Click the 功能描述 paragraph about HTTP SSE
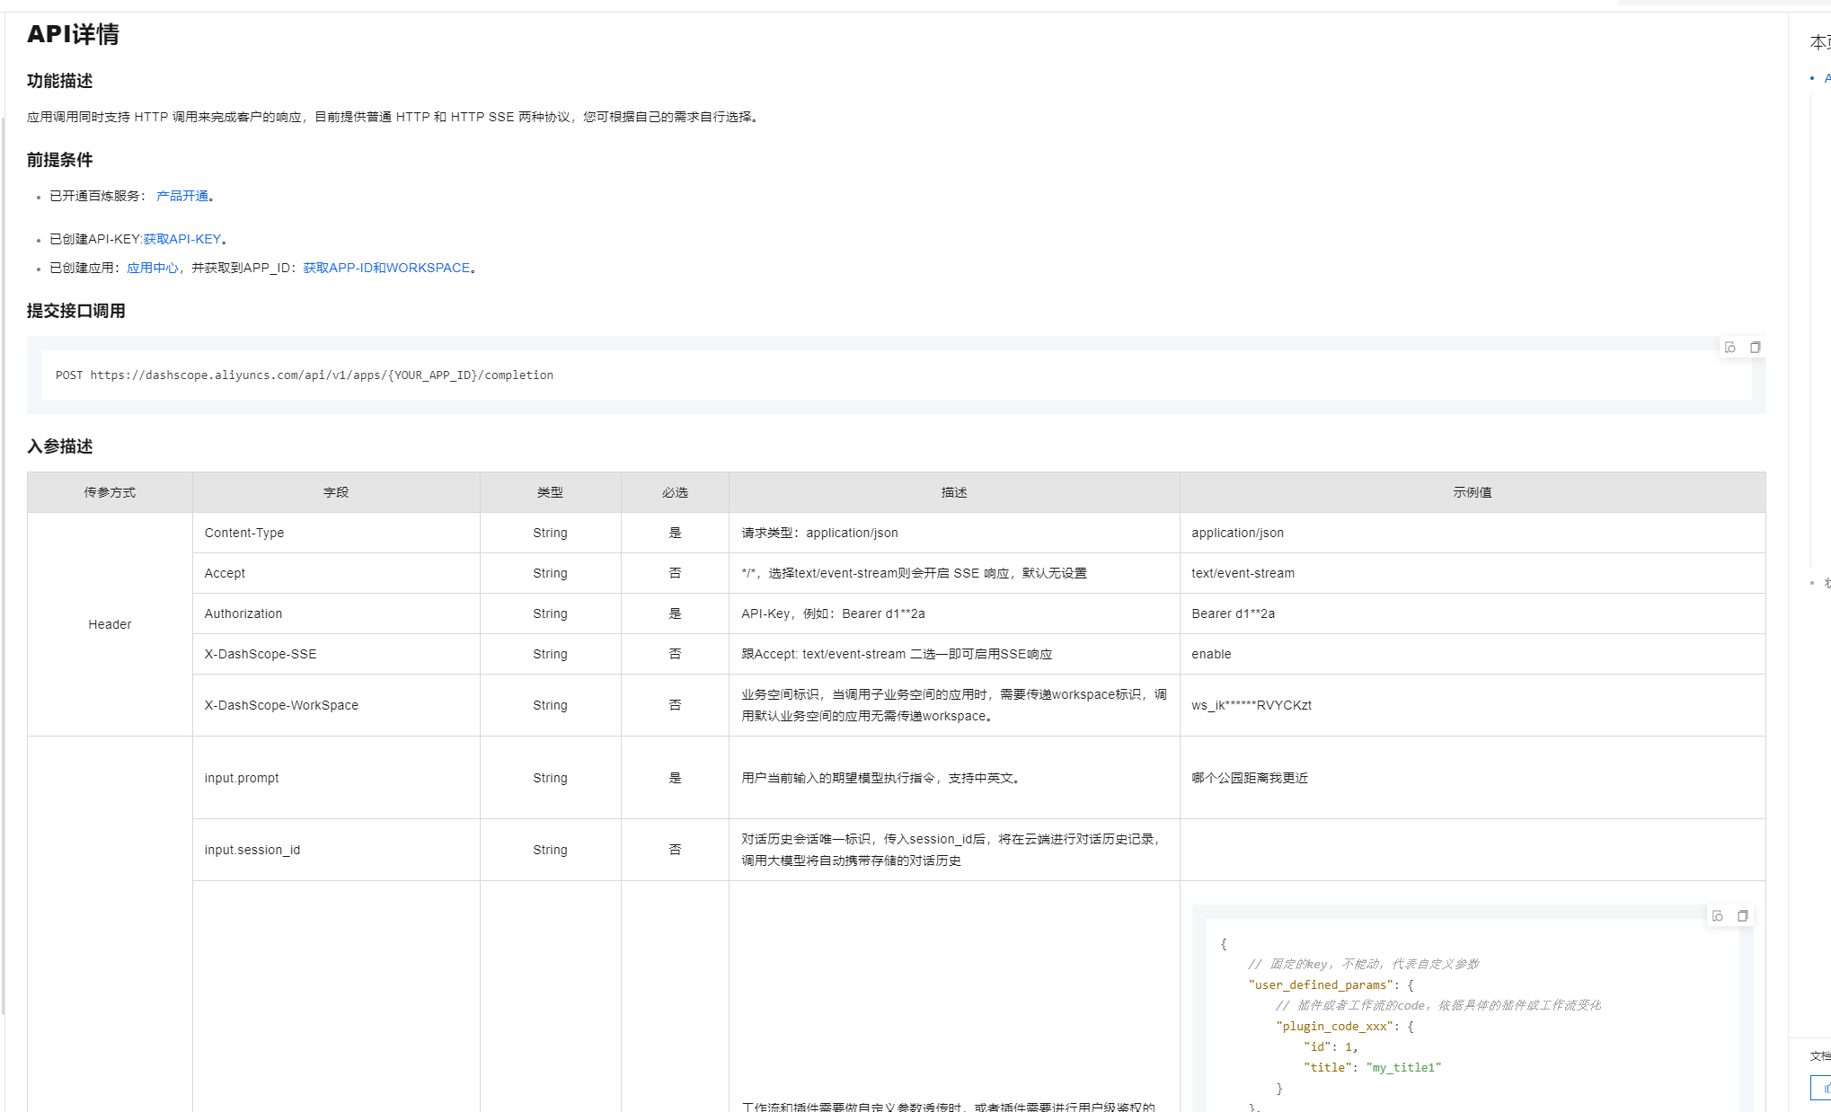Image resolution: width=1831 pixels, height=1112 pixels. pos(394,117)
